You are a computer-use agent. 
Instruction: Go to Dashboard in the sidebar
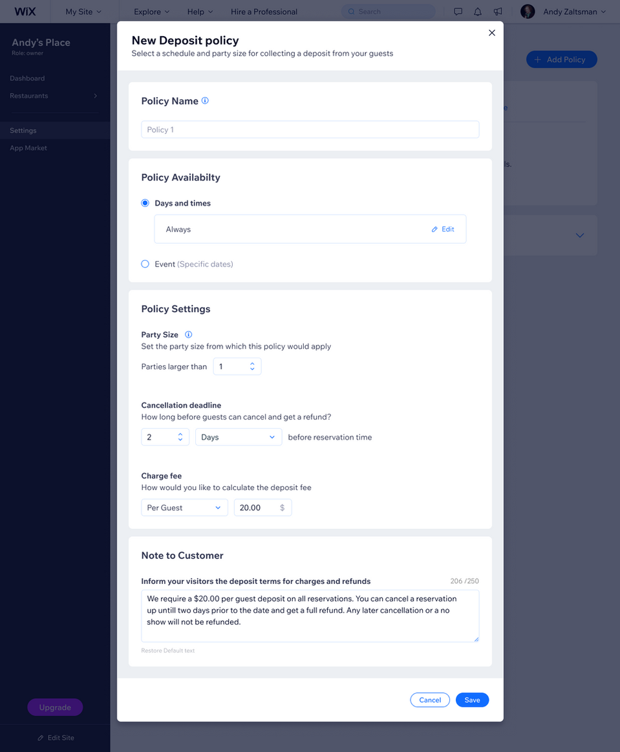coord(27,78)
